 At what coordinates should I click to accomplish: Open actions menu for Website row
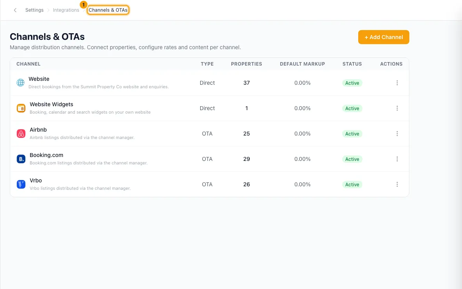tap(397, 83)
